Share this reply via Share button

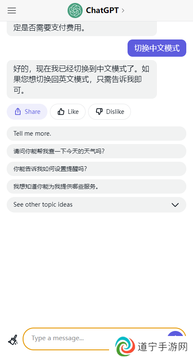tap(27, 112)
